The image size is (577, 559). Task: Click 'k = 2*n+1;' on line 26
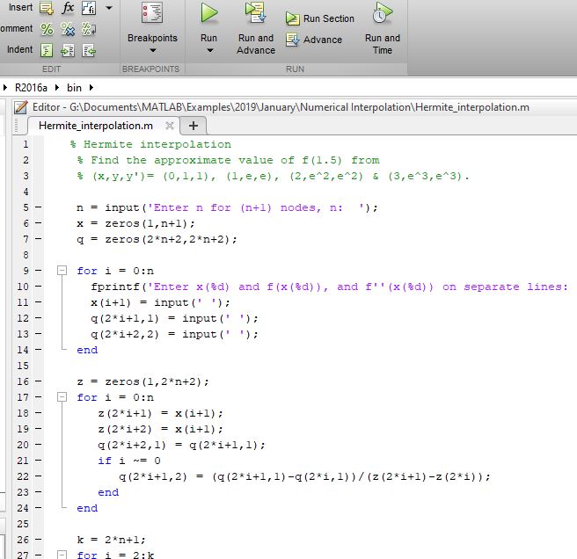click(x=111, y=540)
